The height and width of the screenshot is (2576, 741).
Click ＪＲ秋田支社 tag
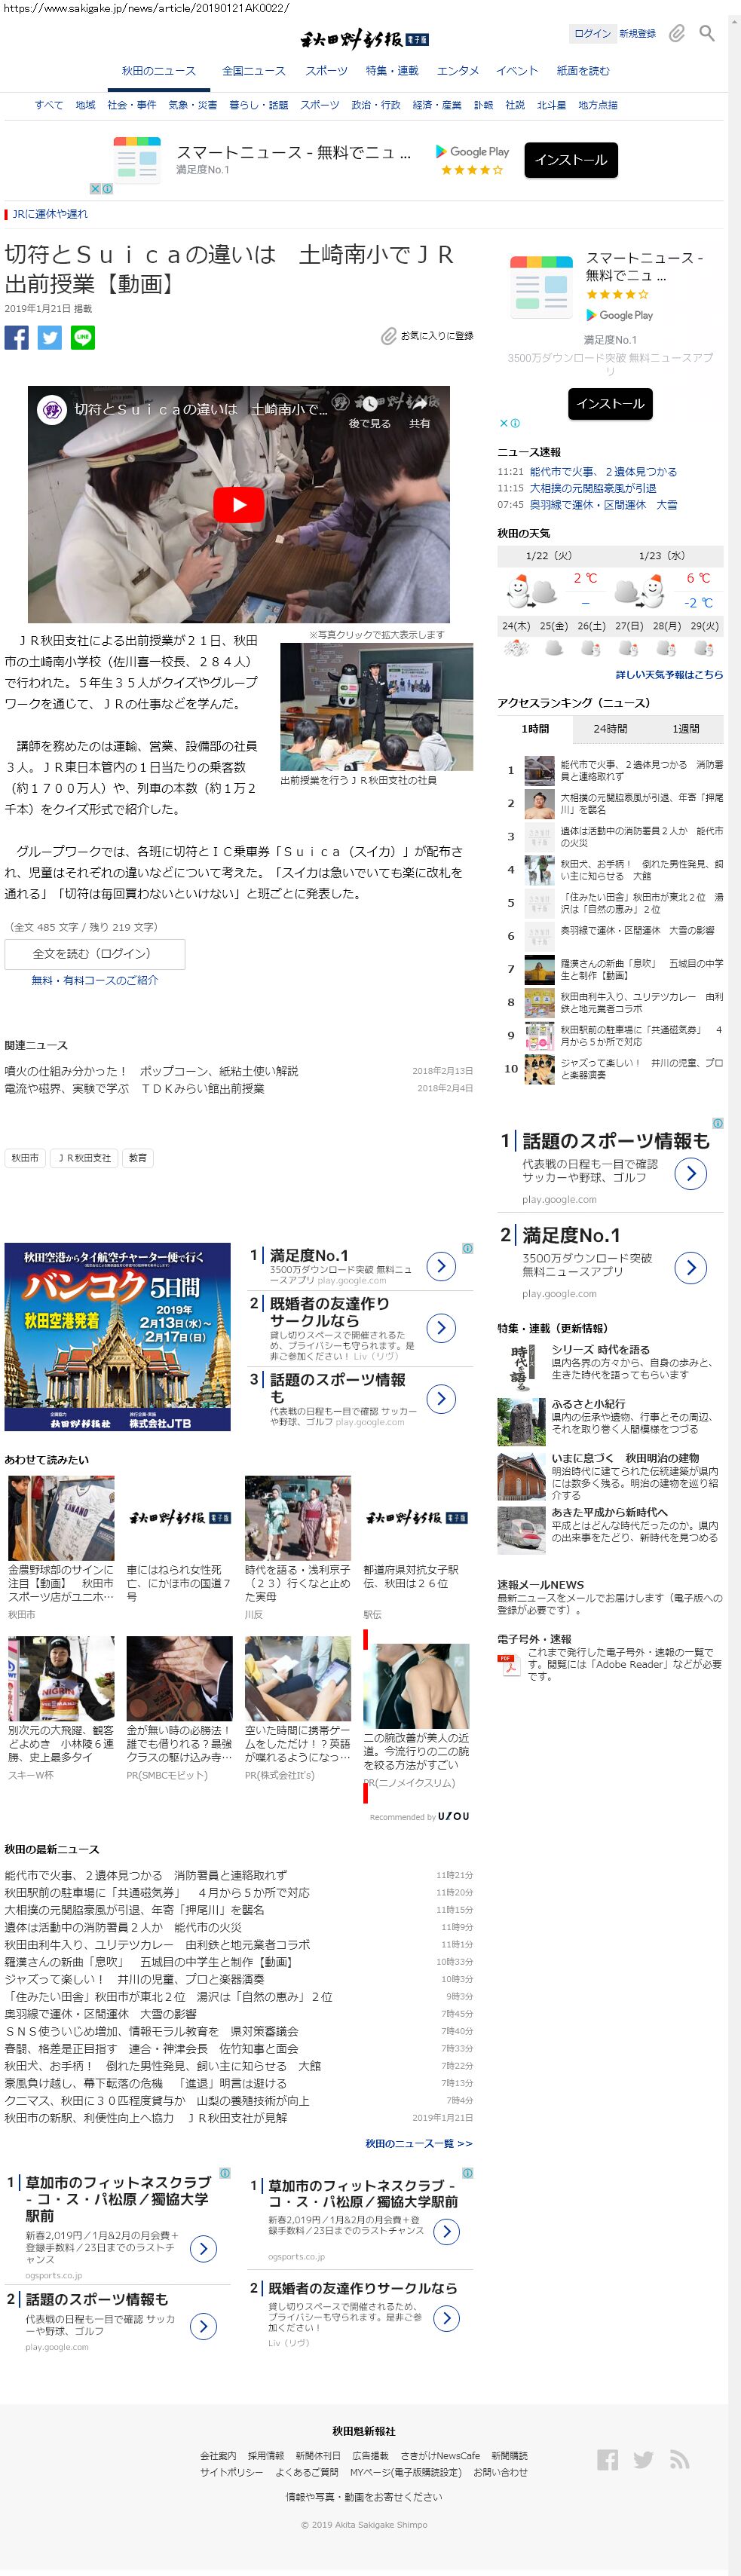tap(84, 1158)
